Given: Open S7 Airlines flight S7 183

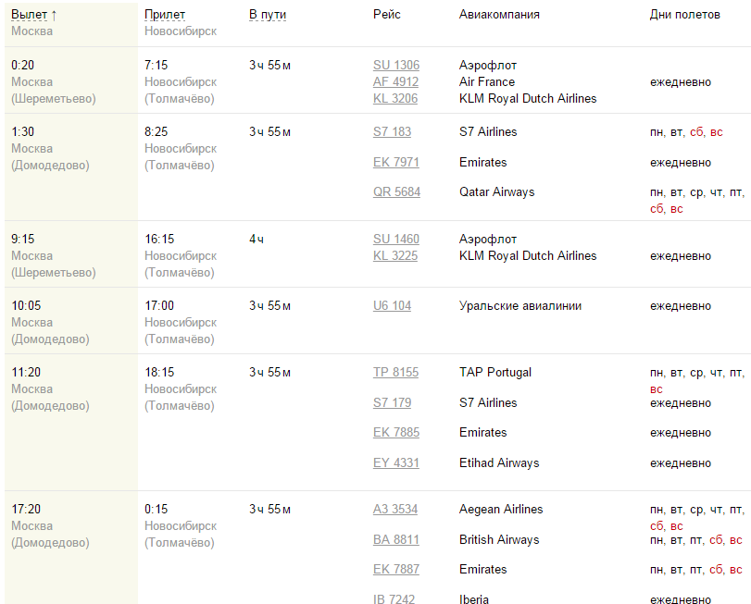Looking at the screenshot, I should click(x=392, y=132).
